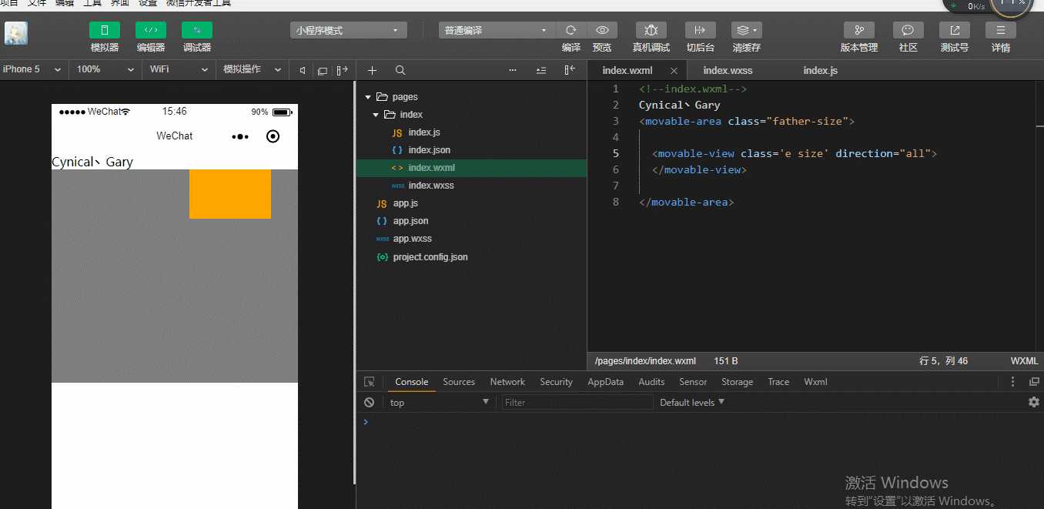
Task: Click the 预览 preview eye icon
Action: click(602, 30)
